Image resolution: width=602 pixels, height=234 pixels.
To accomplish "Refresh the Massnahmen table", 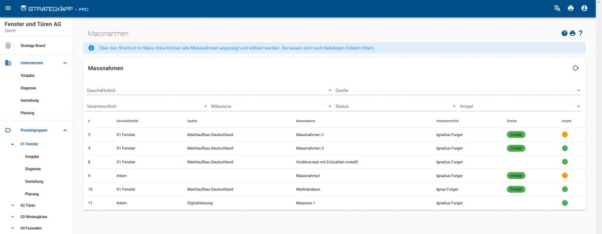I will click(576, 68).
